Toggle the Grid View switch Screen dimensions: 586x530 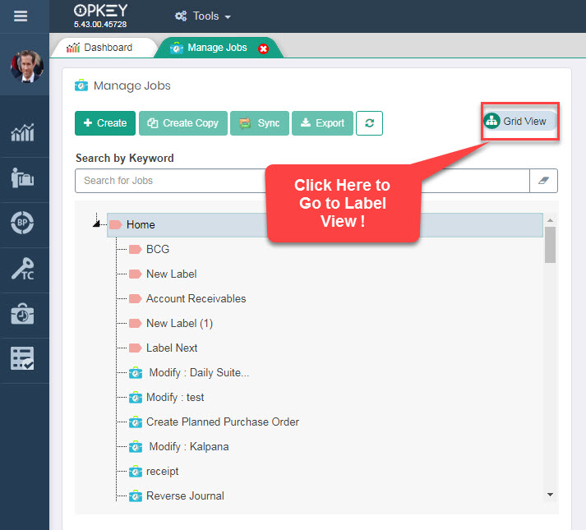tap(520, 121)
